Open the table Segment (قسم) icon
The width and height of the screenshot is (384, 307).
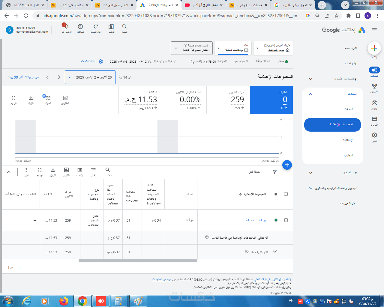click(x=93, y=170)
